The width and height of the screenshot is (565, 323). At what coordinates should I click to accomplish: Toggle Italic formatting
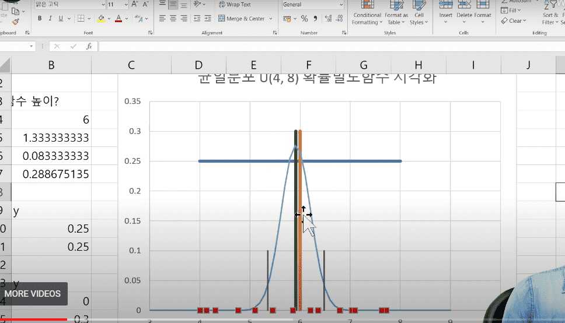pyautogui.click(x=50, y=18)
